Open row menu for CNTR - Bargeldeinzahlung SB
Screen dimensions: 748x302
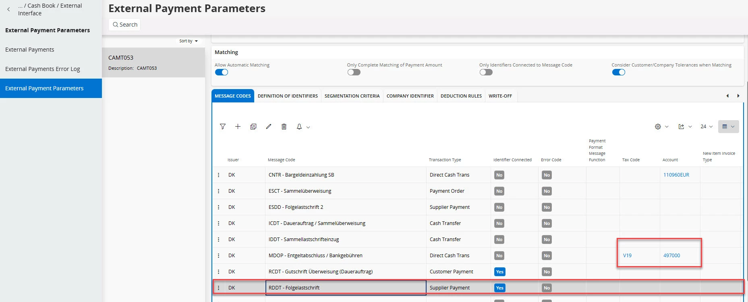coord(219,175)
